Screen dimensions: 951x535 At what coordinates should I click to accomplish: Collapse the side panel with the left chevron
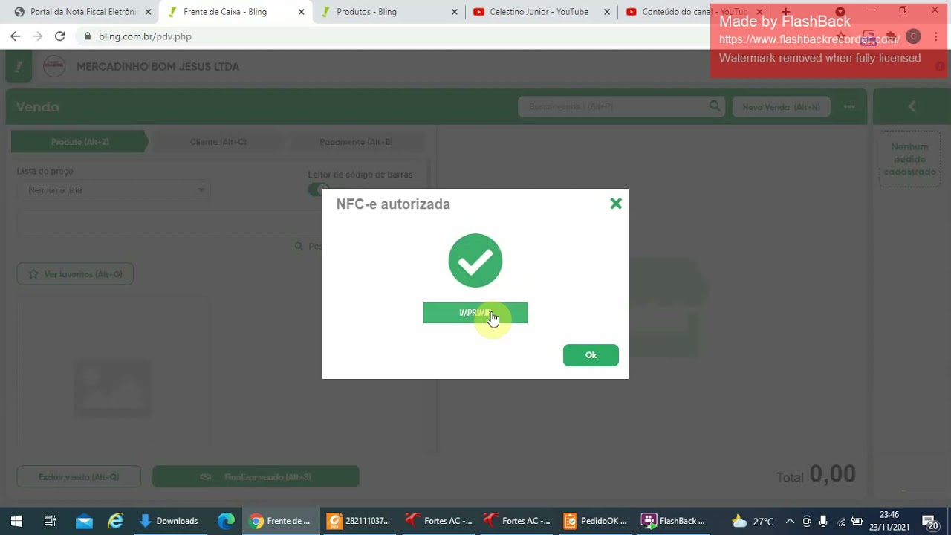pos(912,107)
